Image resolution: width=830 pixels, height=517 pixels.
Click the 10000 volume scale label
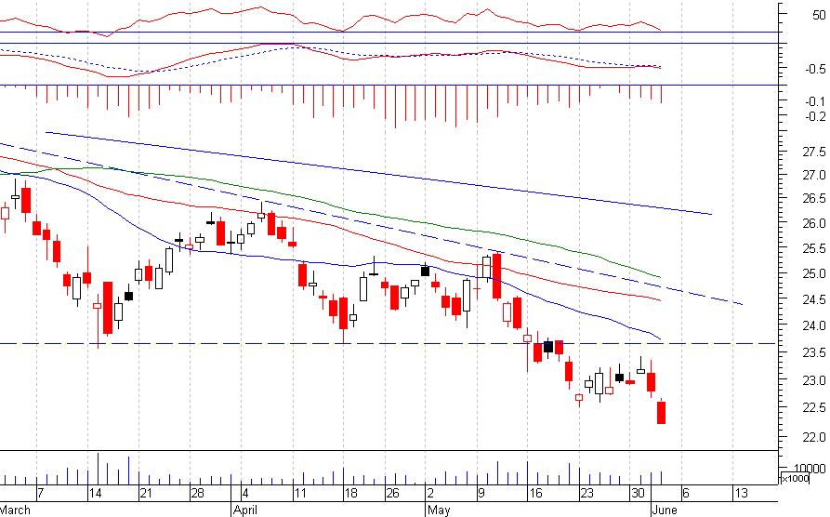810,469
